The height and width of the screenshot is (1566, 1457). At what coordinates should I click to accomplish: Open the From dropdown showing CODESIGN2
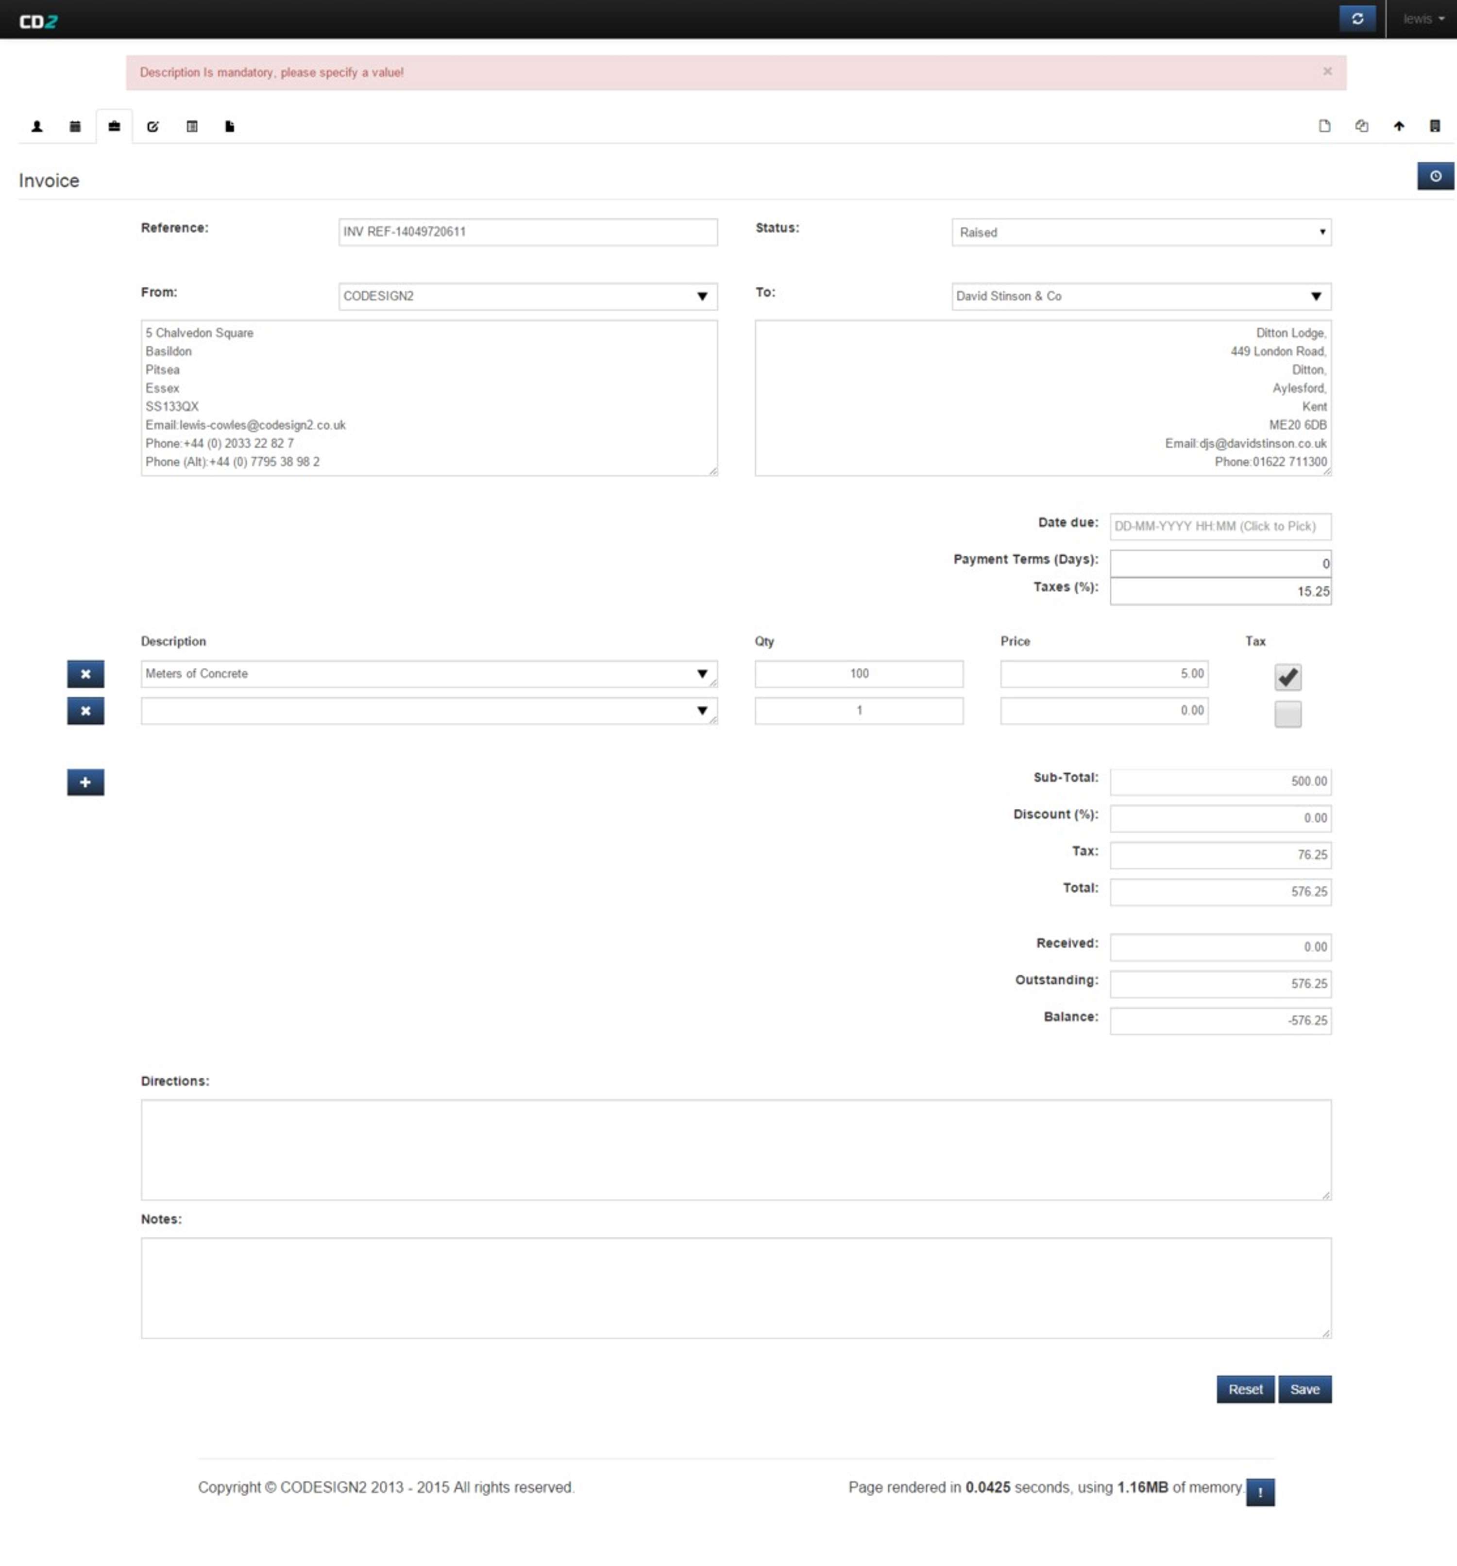coord(528,296)
